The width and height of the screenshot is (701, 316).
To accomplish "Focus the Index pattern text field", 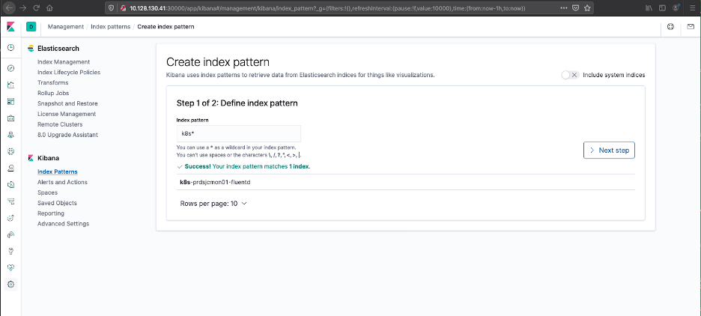I will 238,133.
